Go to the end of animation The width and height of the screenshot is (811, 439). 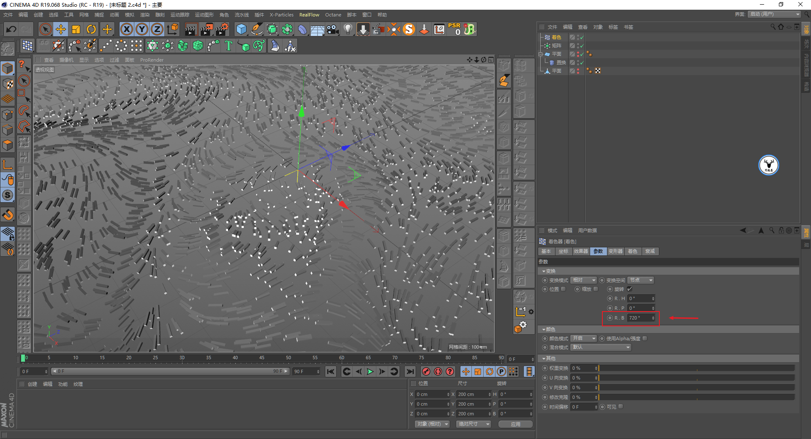410,371
